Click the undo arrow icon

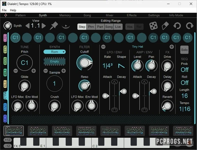177,26
